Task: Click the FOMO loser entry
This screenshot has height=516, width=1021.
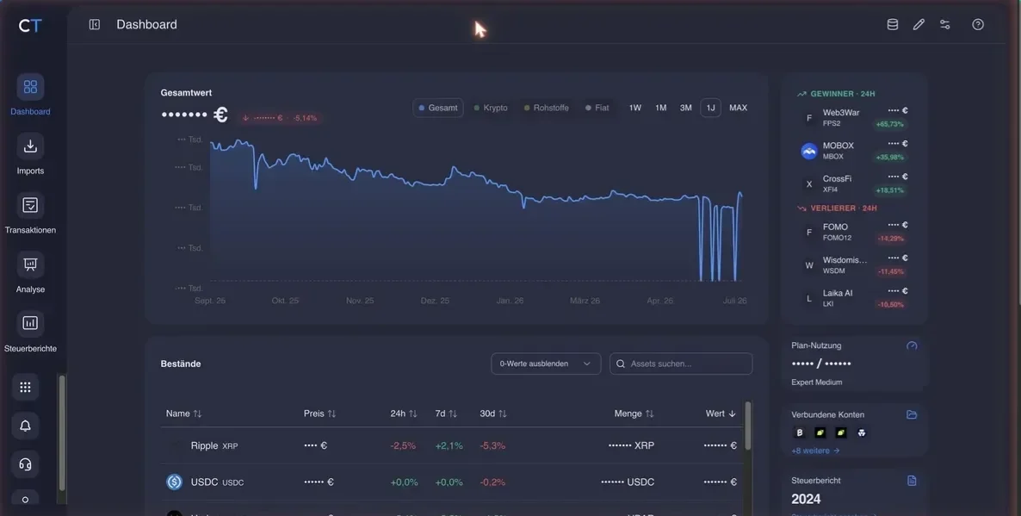Action: coord(854,232)
